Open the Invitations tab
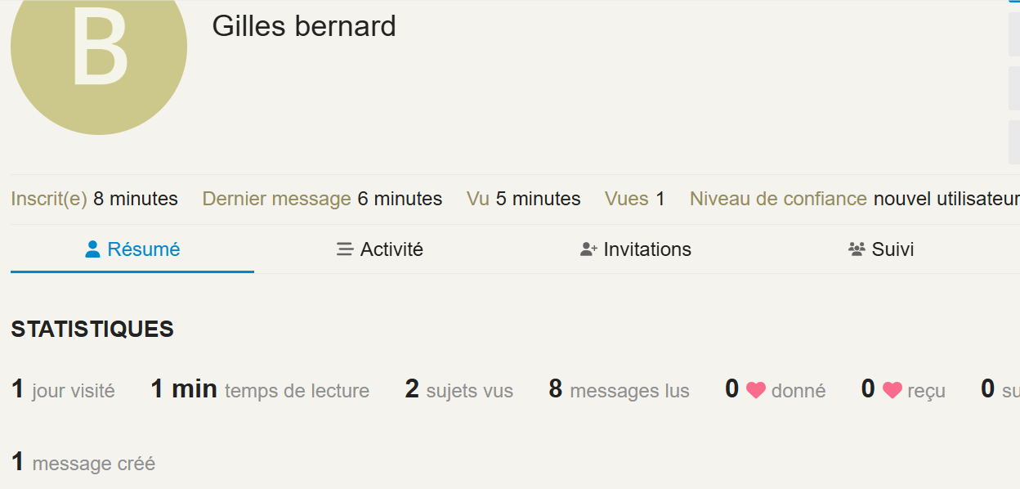Viewport: 1020px width, 489px height. click(x=647, y=249)
